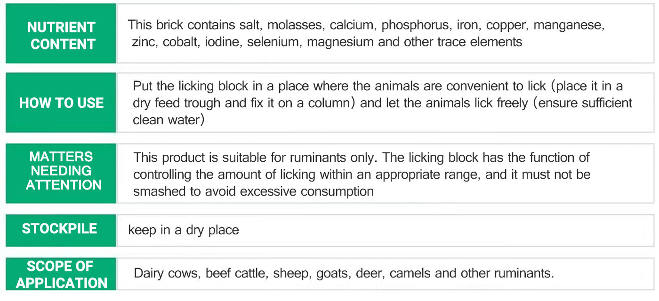Image resolution: width=659 pixels, height=301 pixels.
Task: Click the SCOPE OF APPLICATION label
Action: 61,275
